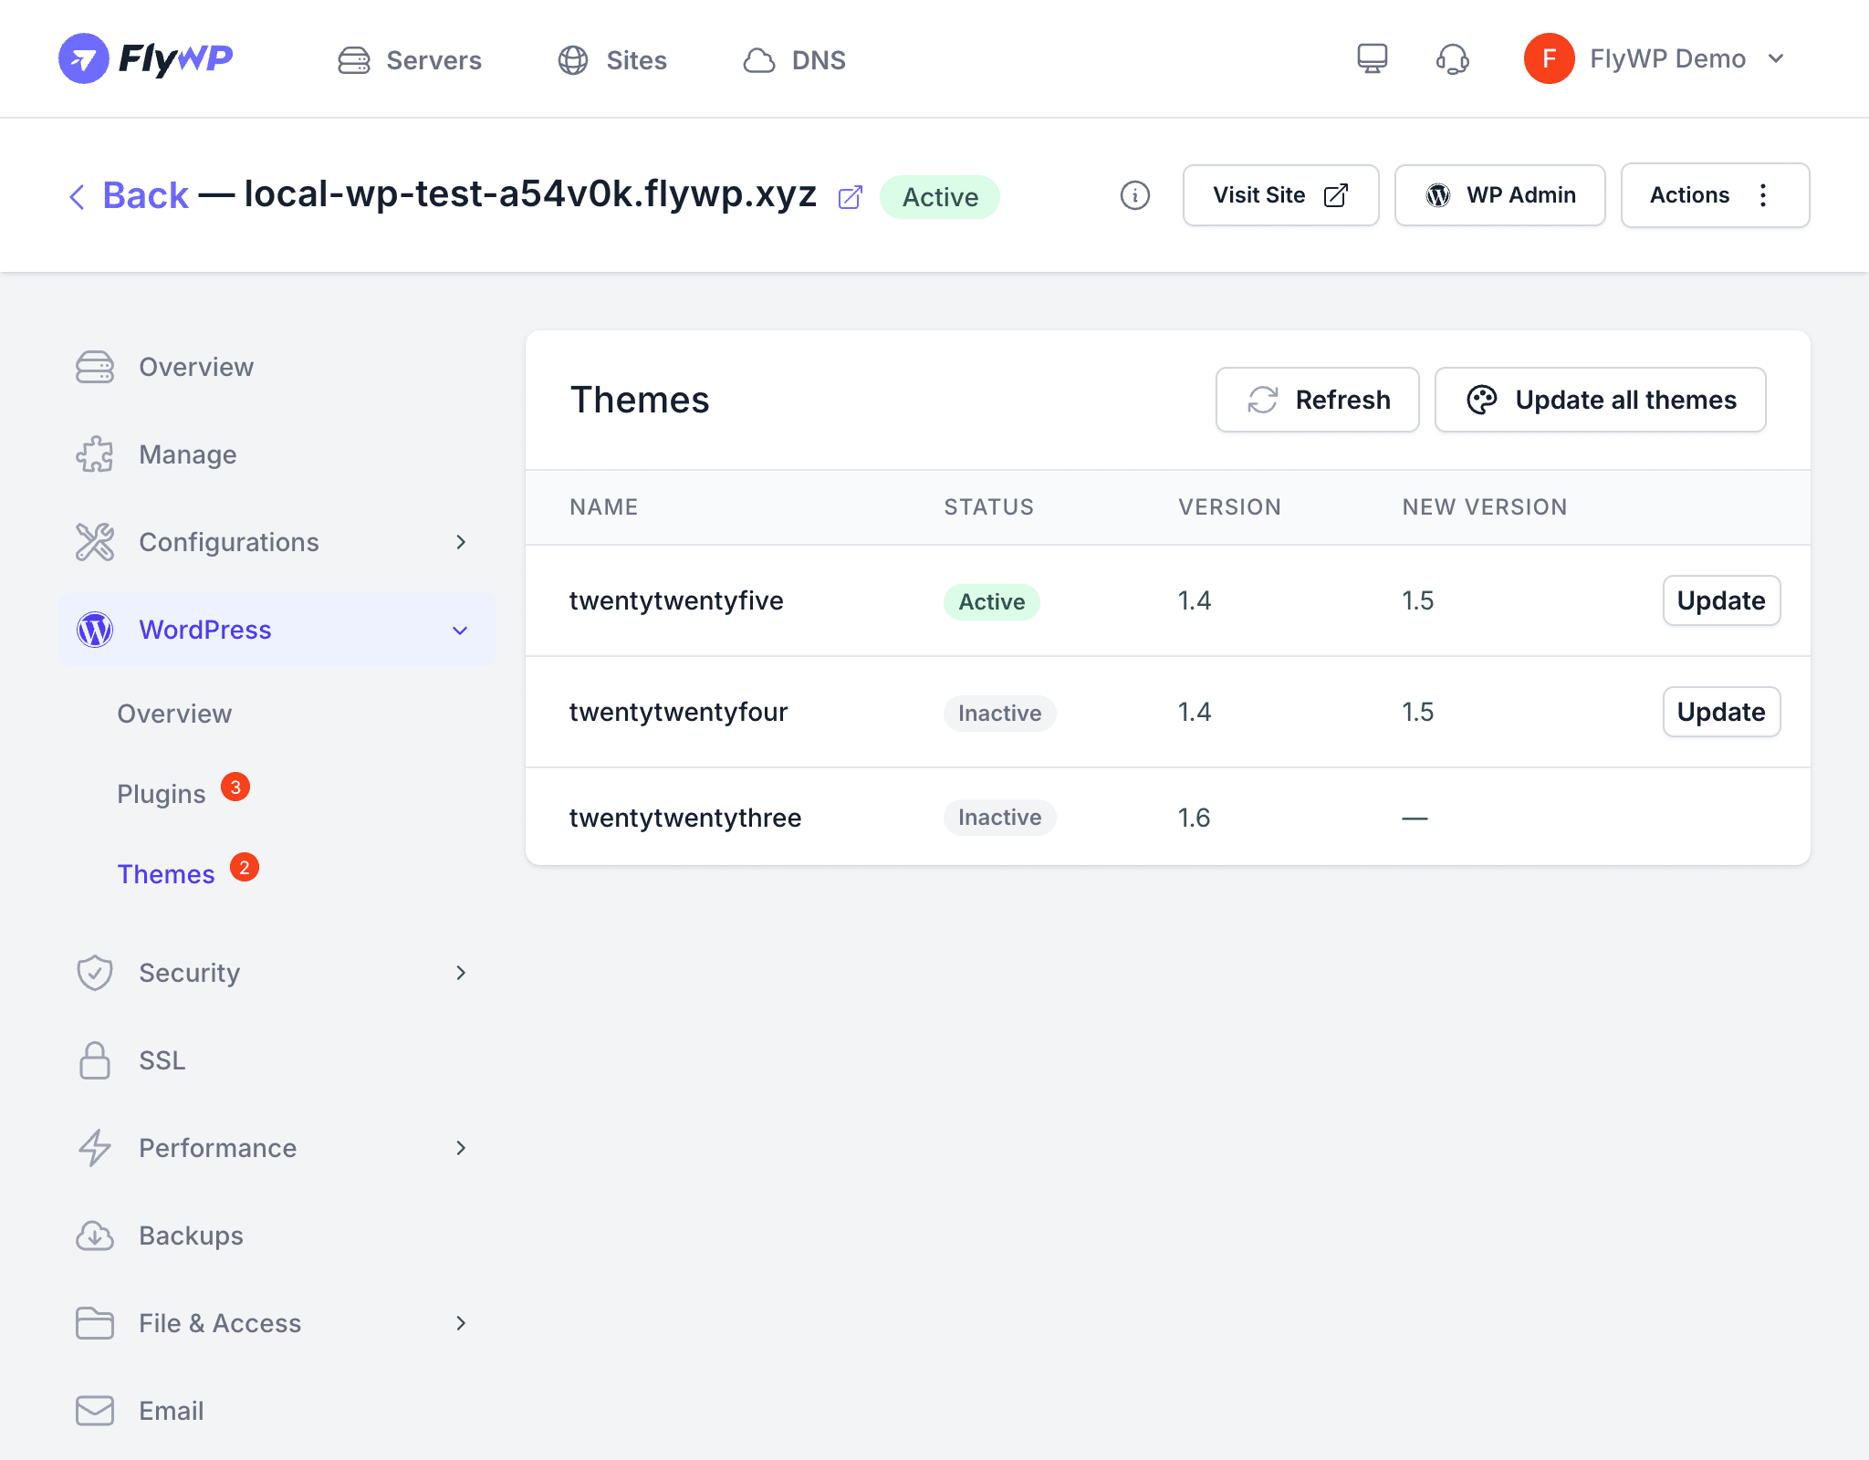
Task: Click the NEW VERSION column header
Action: [x=1485, y=507]
